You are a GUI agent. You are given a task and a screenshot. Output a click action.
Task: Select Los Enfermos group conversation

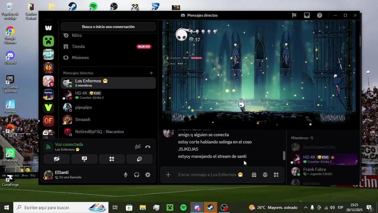pyautogui.click(x=108, y=83)
